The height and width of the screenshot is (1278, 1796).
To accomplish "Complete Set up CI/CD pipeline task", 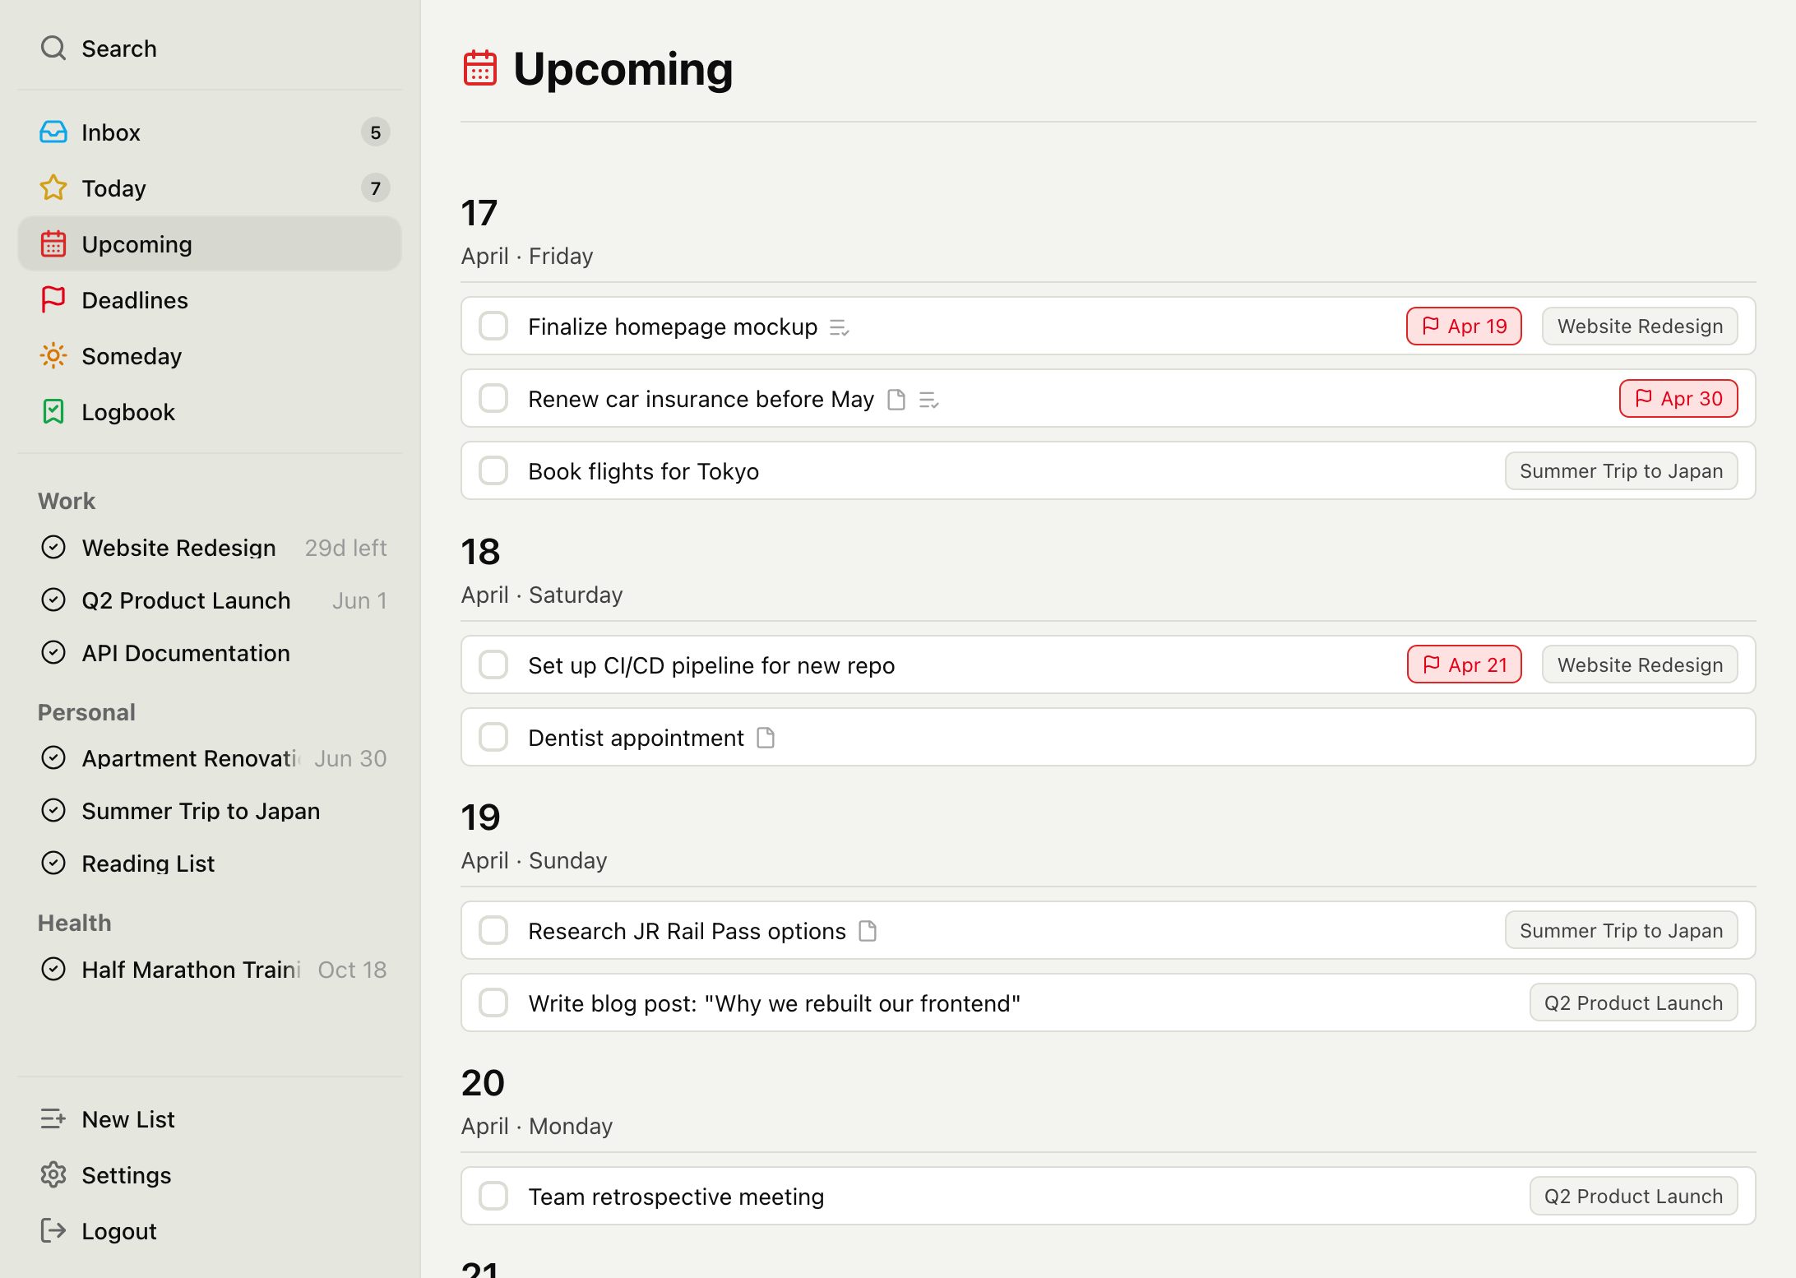I will click(493, 665).
